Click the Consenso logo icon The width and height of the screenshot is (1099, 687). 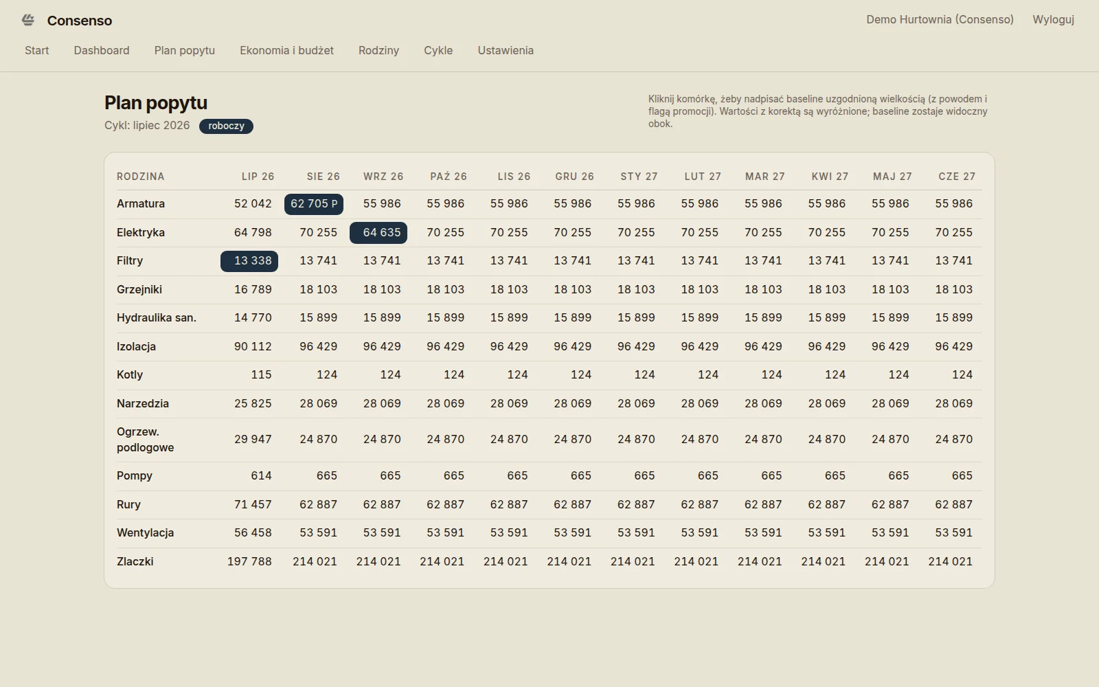(x=28, y=20)
